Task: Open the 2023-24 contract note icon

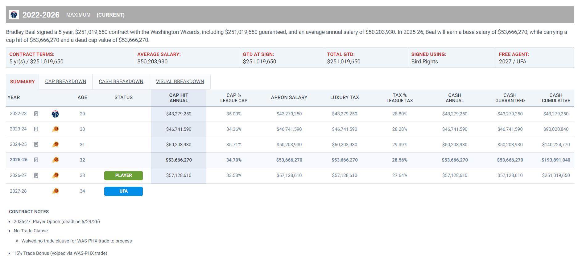Action: pos(36,129)
